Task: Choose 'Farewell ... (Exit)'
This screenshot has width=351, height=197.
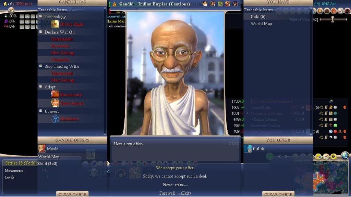Action: click(175, 193)
